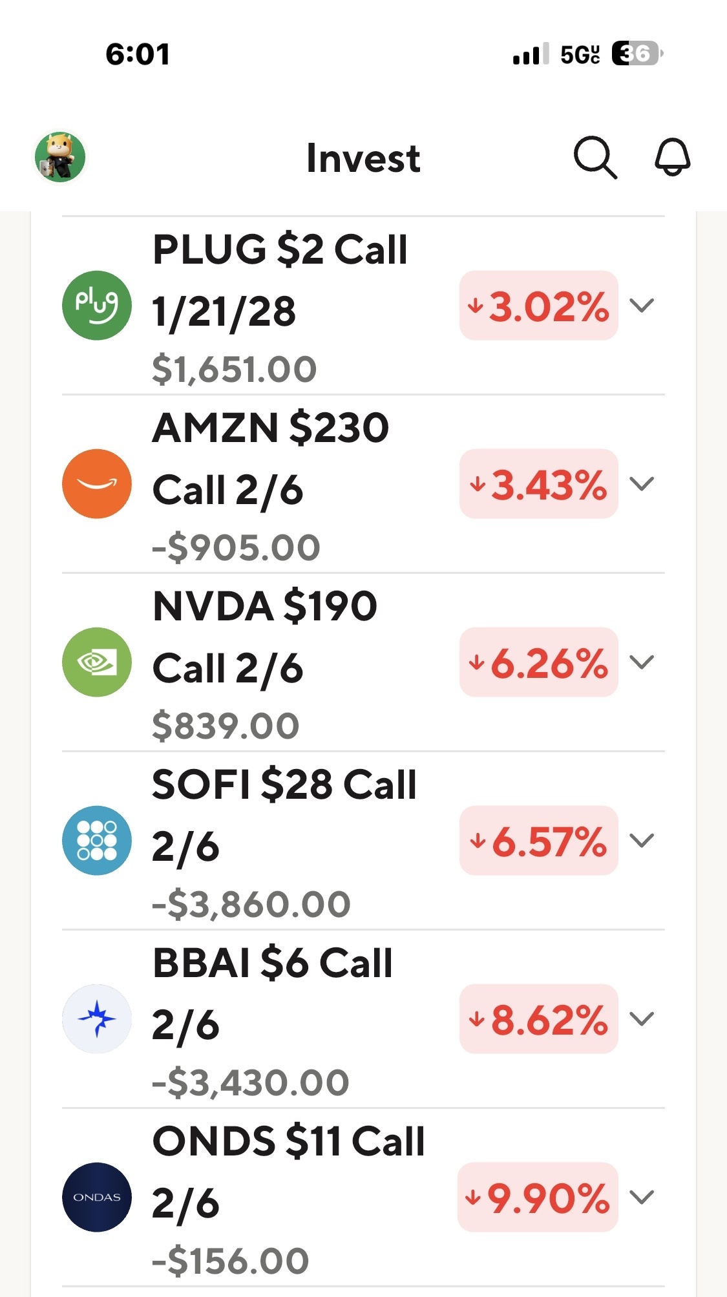Expand the PLUG $2 Call row chevron
The width and height of the screenshot is (727, 1297).
click(642, 305)
